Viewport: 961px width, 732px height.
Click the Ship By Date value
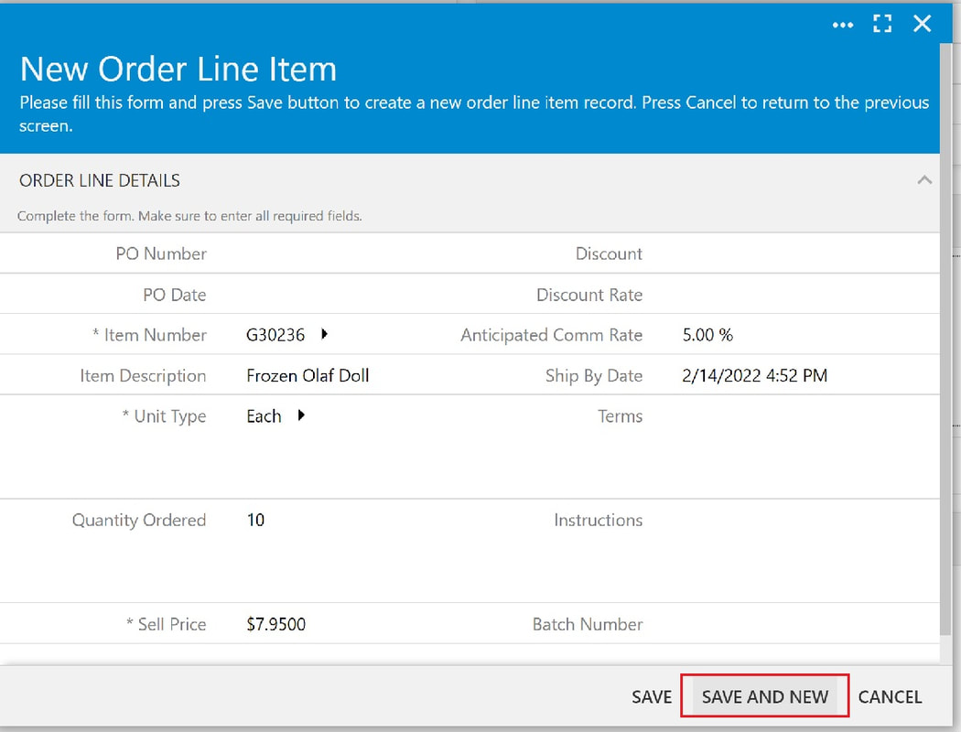click(754, 375)
